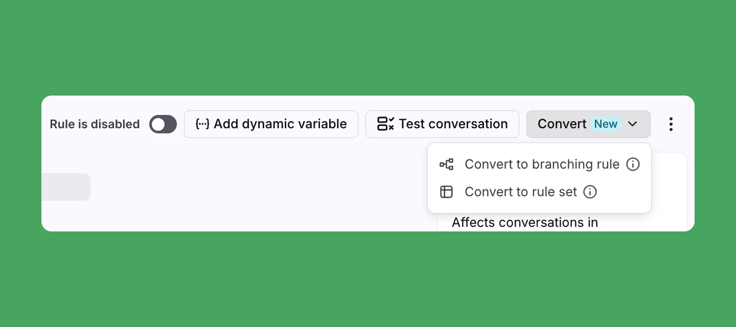Select Convert to rule set
The image size is (736, 327).
(520, 192)
